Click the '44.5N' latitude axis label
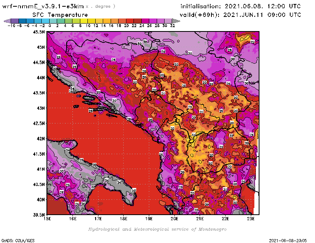315x243 pixels. [x=39, y=63]
